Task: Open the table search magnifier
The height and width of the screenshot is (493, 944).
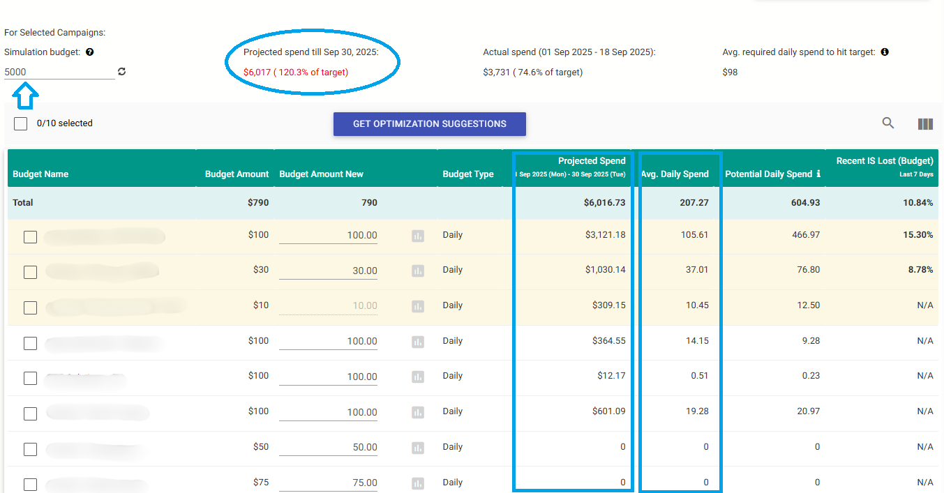Action: click(888, 123)
